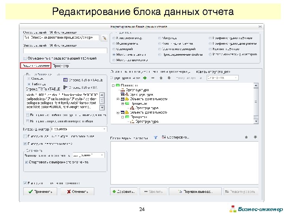Image resolution: width=284 pixels, height=213 pixels.
Task: Select root Процессы node in structure tree
Action: 129,85
